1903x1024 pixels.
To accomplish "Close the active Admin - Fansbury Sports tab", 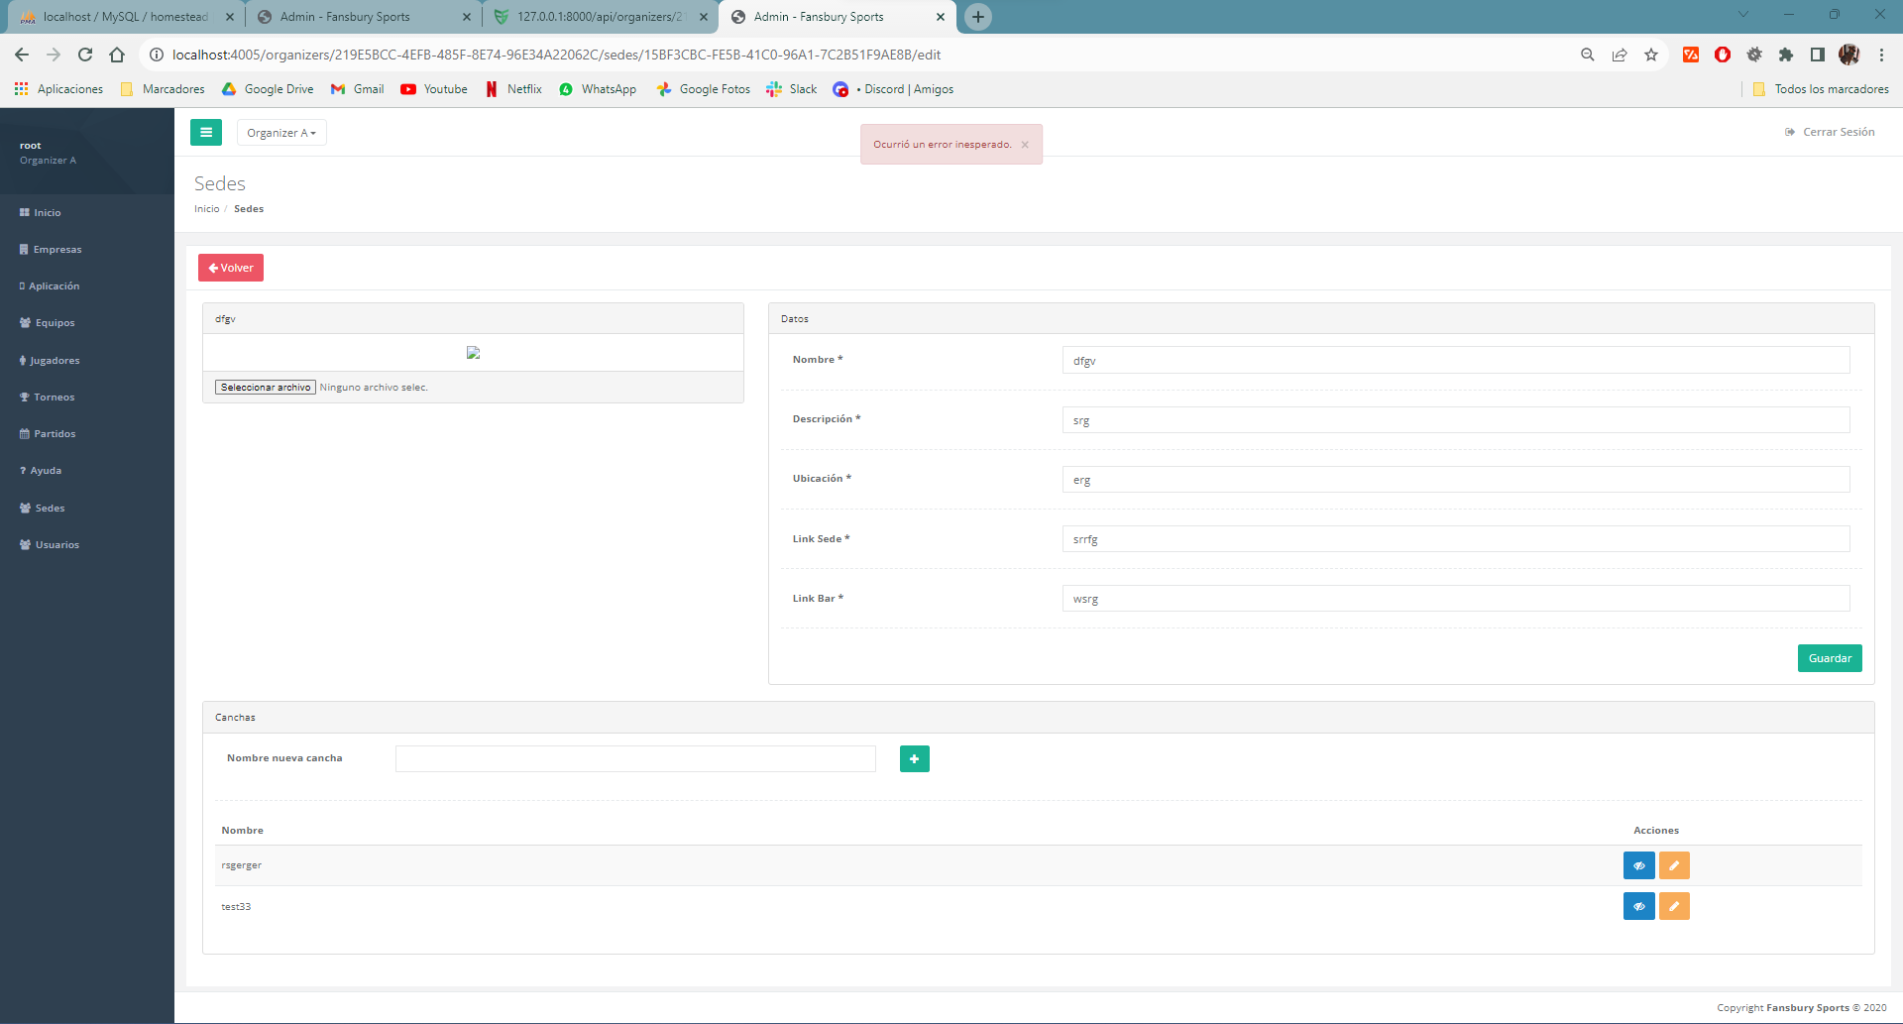I will [941, 17].
